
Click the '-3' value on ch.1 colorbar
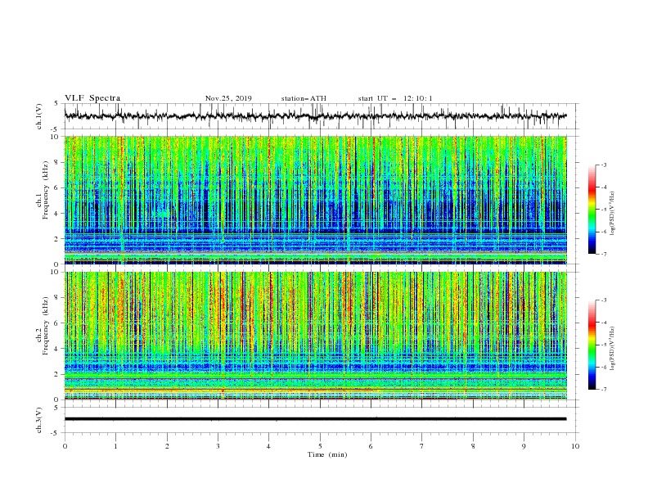pyautogui.click(x=604, y=165)
